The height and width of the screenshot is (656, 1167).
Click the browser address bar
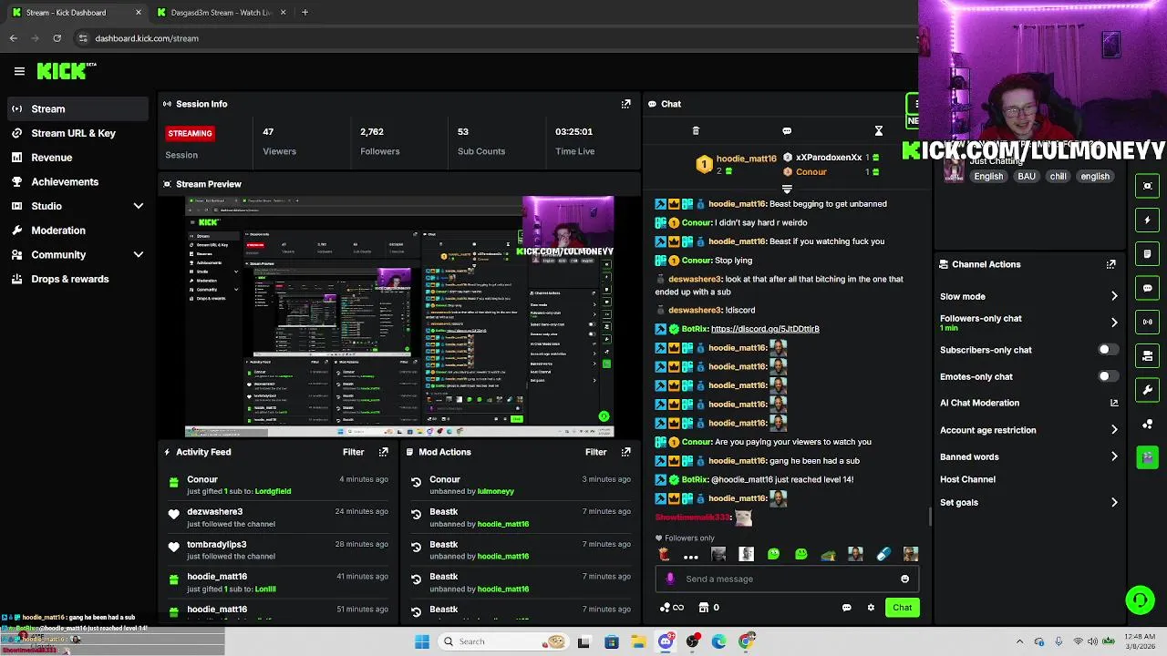point(492,38)
